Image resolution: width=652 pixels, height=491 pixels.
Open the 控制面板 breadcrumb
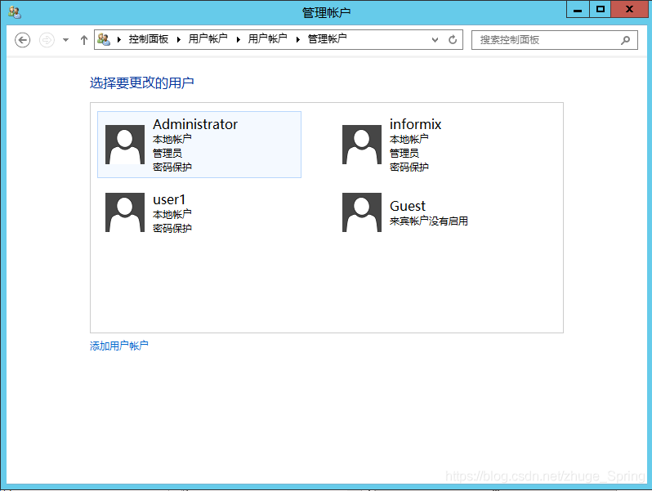(x=148, y=39)
